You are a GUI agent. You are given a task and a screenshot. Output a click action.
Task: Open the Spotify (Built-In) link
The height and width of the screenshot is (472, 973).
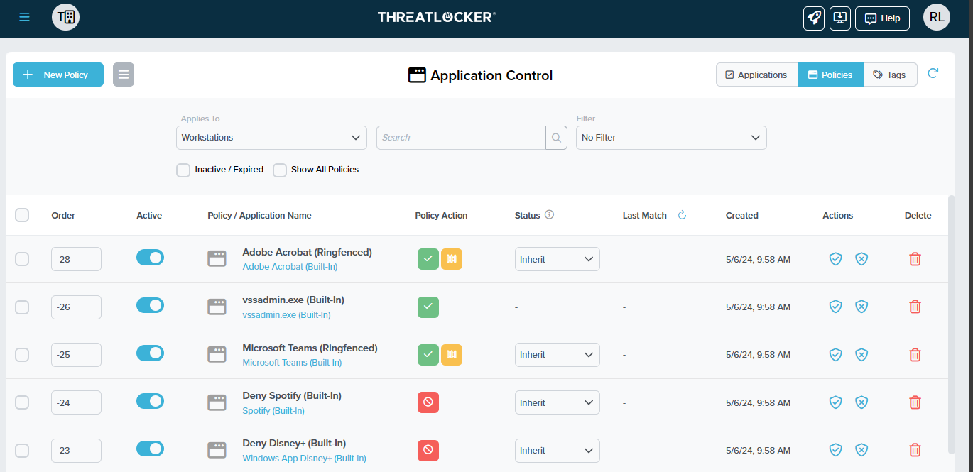coord(273,410)
